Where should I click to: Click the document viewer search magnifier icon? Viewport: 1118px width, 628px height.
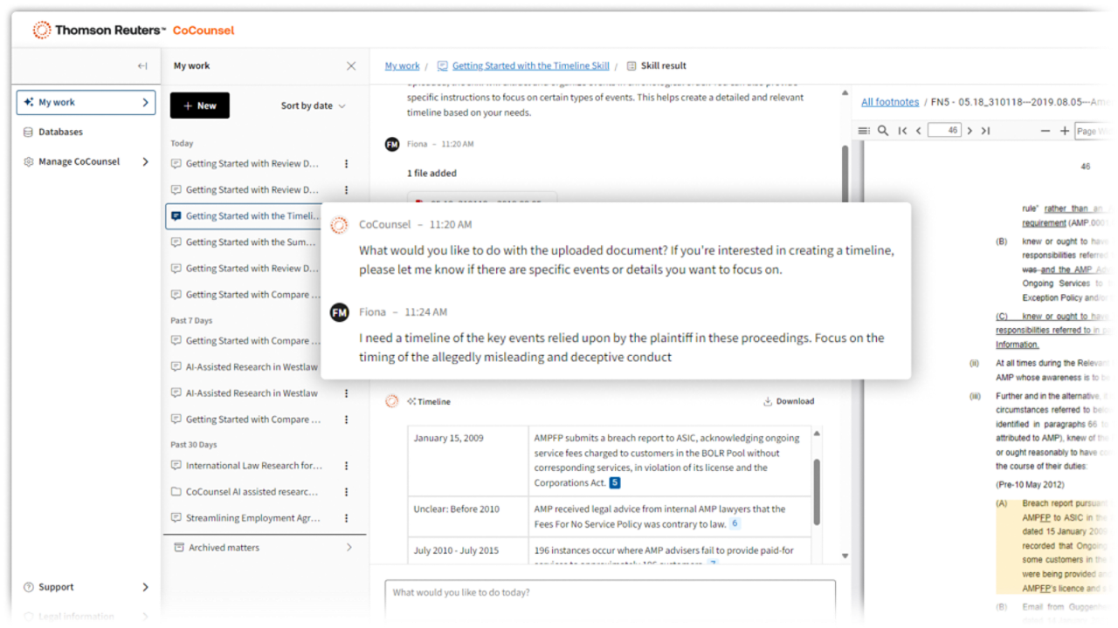click(x=883, y=131)
